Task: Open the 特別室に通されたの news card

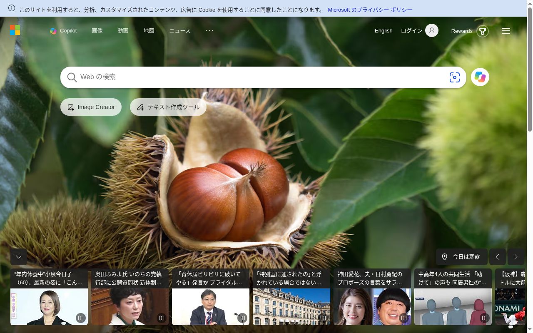Action: coord(291,297)
